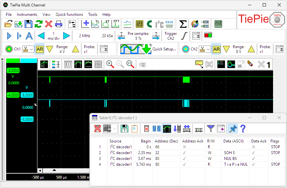Click the green refresh arrows icon

click(x=39, y=24)
